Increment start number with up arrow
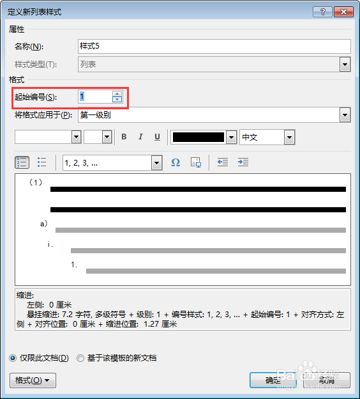The height and width of the screenshot is (399, 360). pyautogui.click(x=117, y=93)
